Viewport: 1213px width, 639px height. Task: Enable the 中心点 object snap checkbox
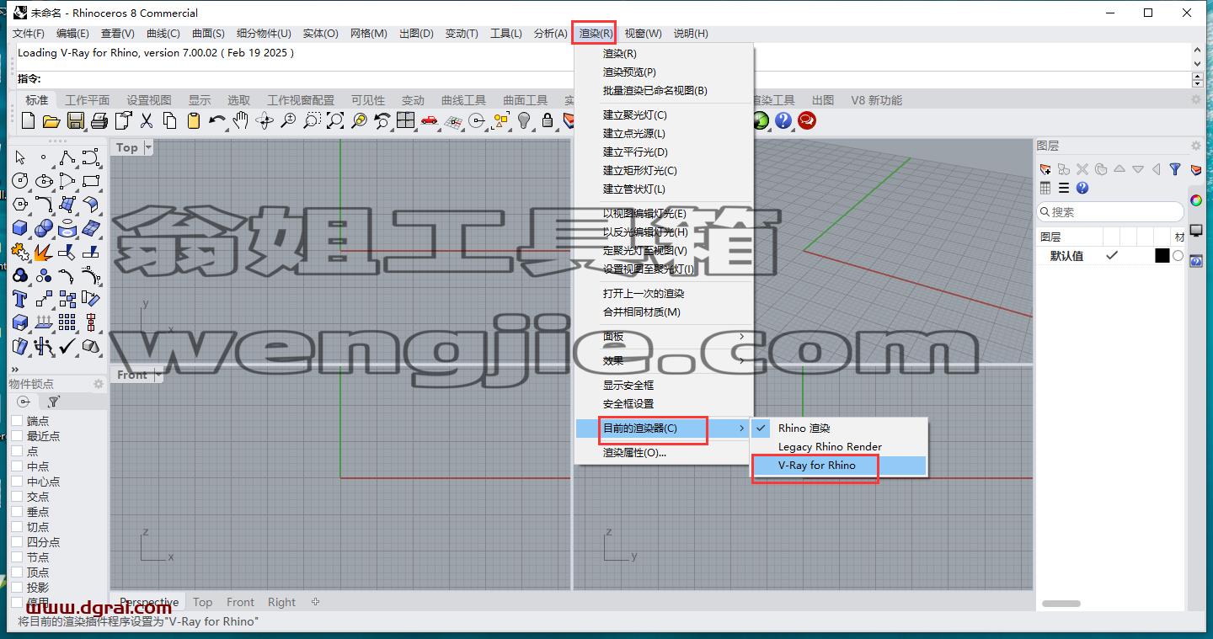tap(17, 482)
